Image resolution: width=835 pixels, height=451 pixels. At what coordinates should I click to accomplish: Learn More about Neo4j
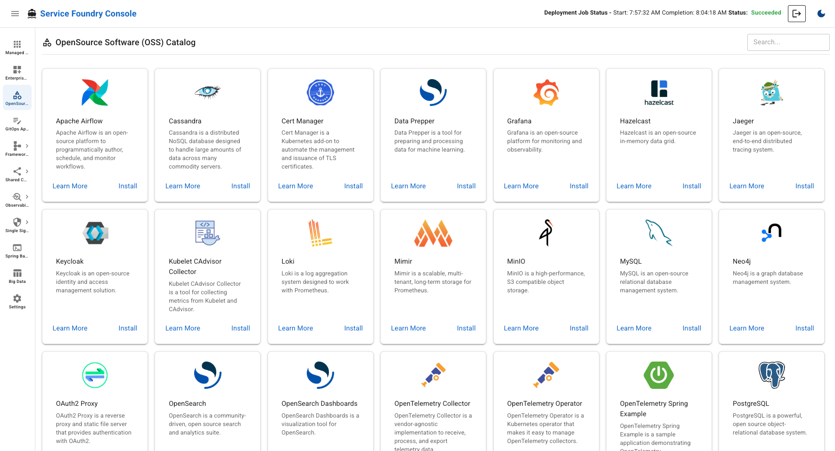point(747,328)
